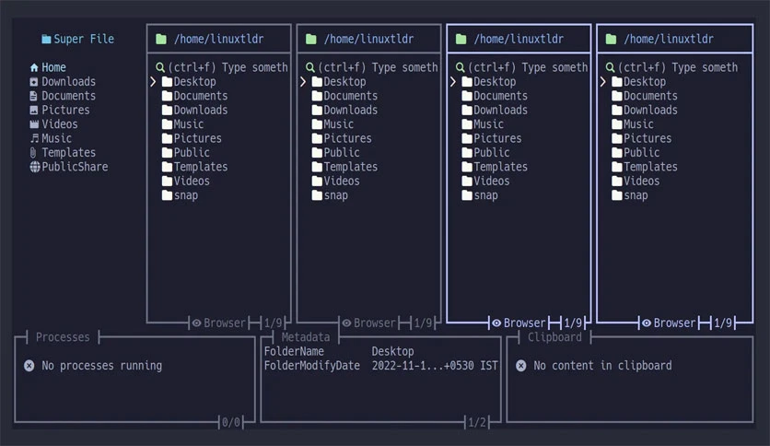
Task: Click the Clipboard panel title
Action: pos(554,337)
